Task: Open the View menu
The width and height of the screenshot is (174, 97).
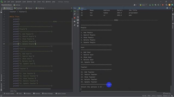Action: coord(13,2)
